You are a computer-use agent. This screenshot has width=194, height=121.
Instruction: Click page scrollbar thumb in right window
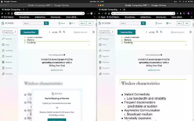pos(193,25)
